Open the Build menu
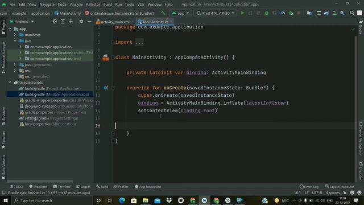 click(x=107, y=5)
